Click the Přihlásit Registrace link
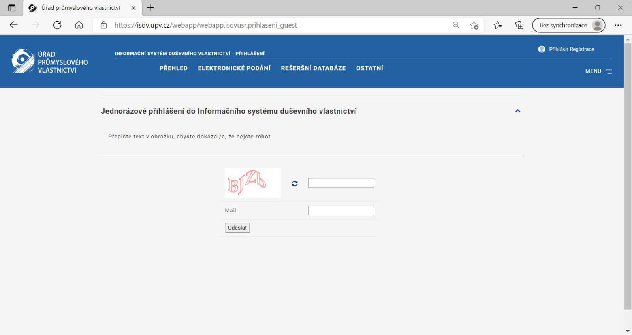The image size is (632, 335). coord(571,49)
